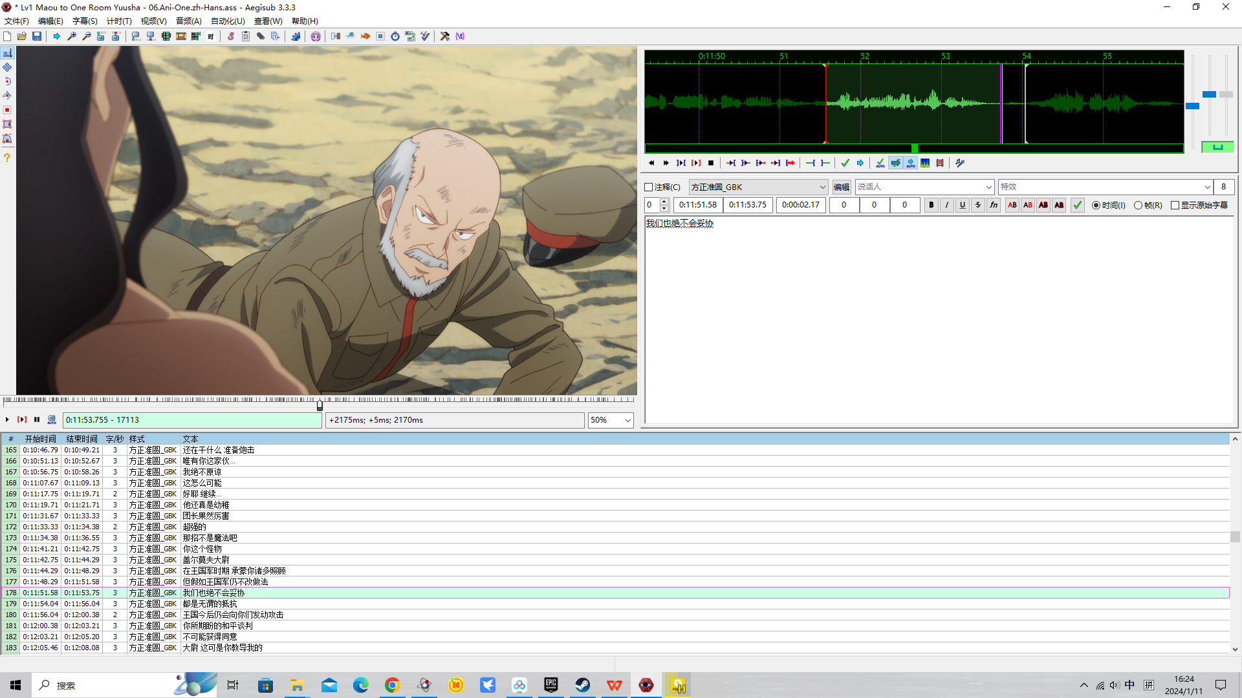Viewport: 1242px width, 698px height.
Task: Increase the layer number spinner
Action: click(664, 202)
